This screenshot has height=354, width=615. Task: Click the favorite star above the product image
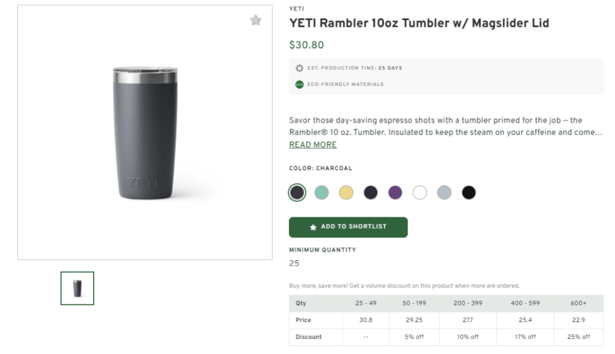[256, 20]
